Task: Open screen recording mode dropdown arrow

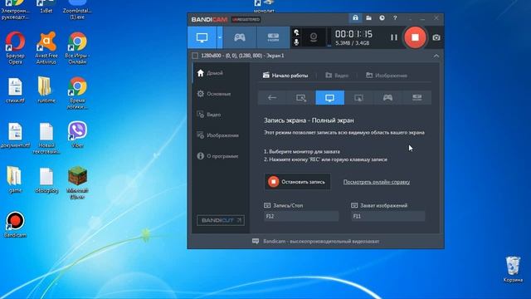Action: pyautogui.click(x=219, y=37)
